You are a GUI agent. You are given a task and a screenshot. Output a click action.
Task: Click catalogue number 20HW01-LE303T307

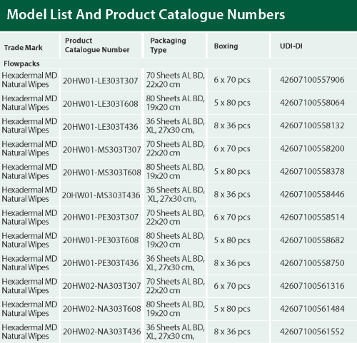[x=100, y=81]
